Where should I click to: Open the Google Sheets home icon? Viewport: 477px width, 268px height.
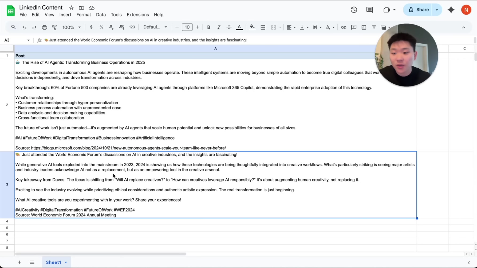coord(11,11)
